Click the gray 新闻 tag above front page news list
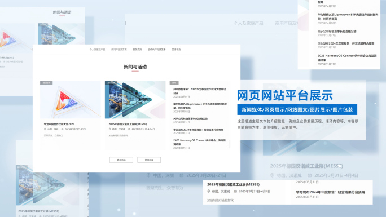386x217 pixels. (x=174, y=83)
